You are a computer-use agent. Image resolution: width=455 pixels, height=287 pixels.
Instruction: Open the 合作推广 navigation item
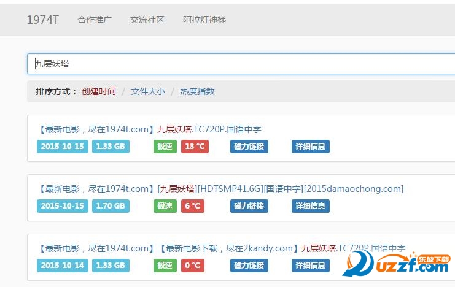[x=95, y=20]
